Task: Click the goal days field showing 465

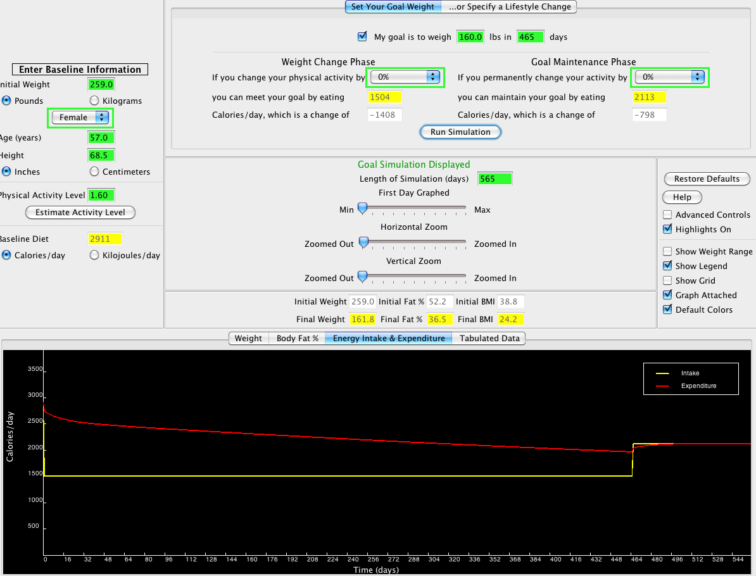Action: click(x=530, y=37)
